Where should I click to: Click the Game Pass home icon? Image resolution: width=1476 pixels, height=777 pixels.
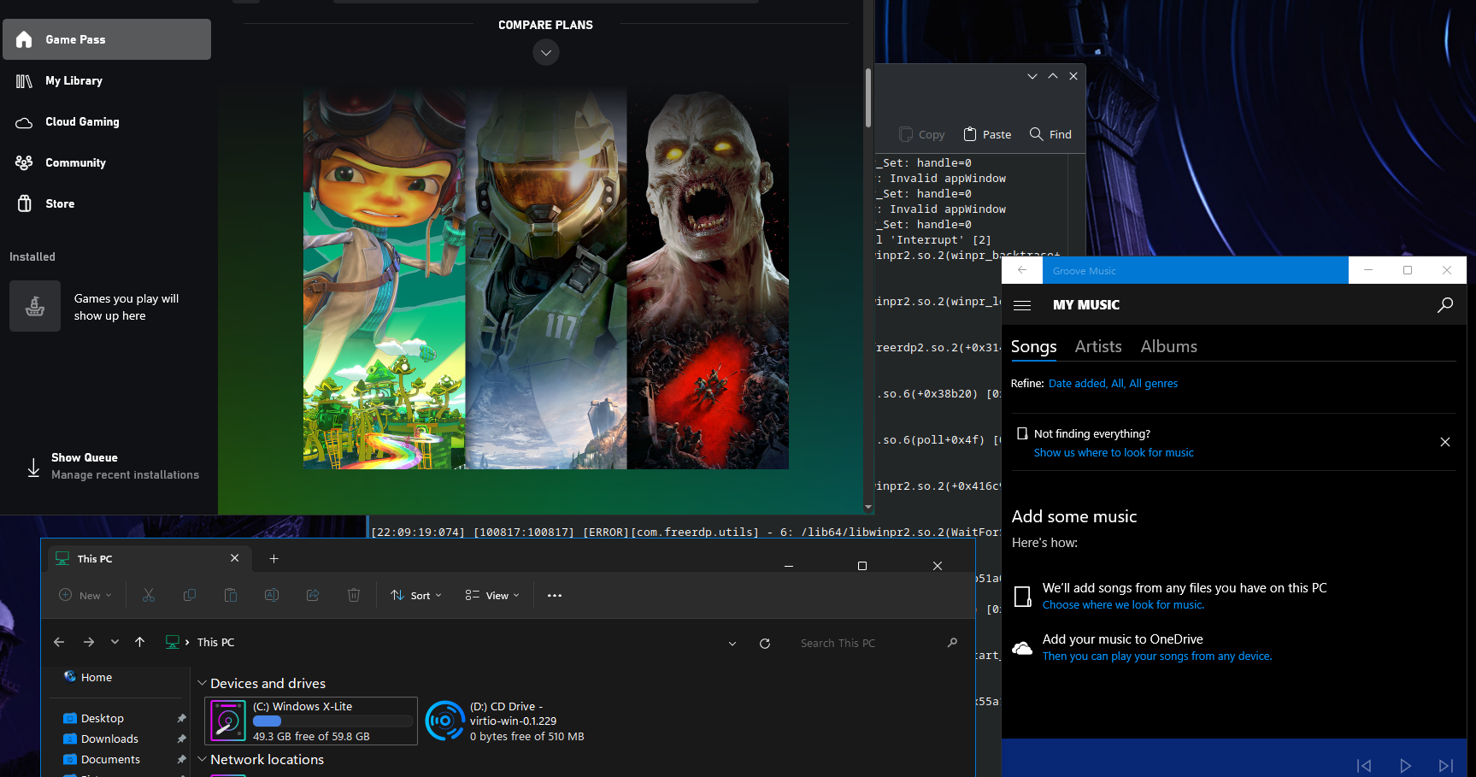click(24, 39)
